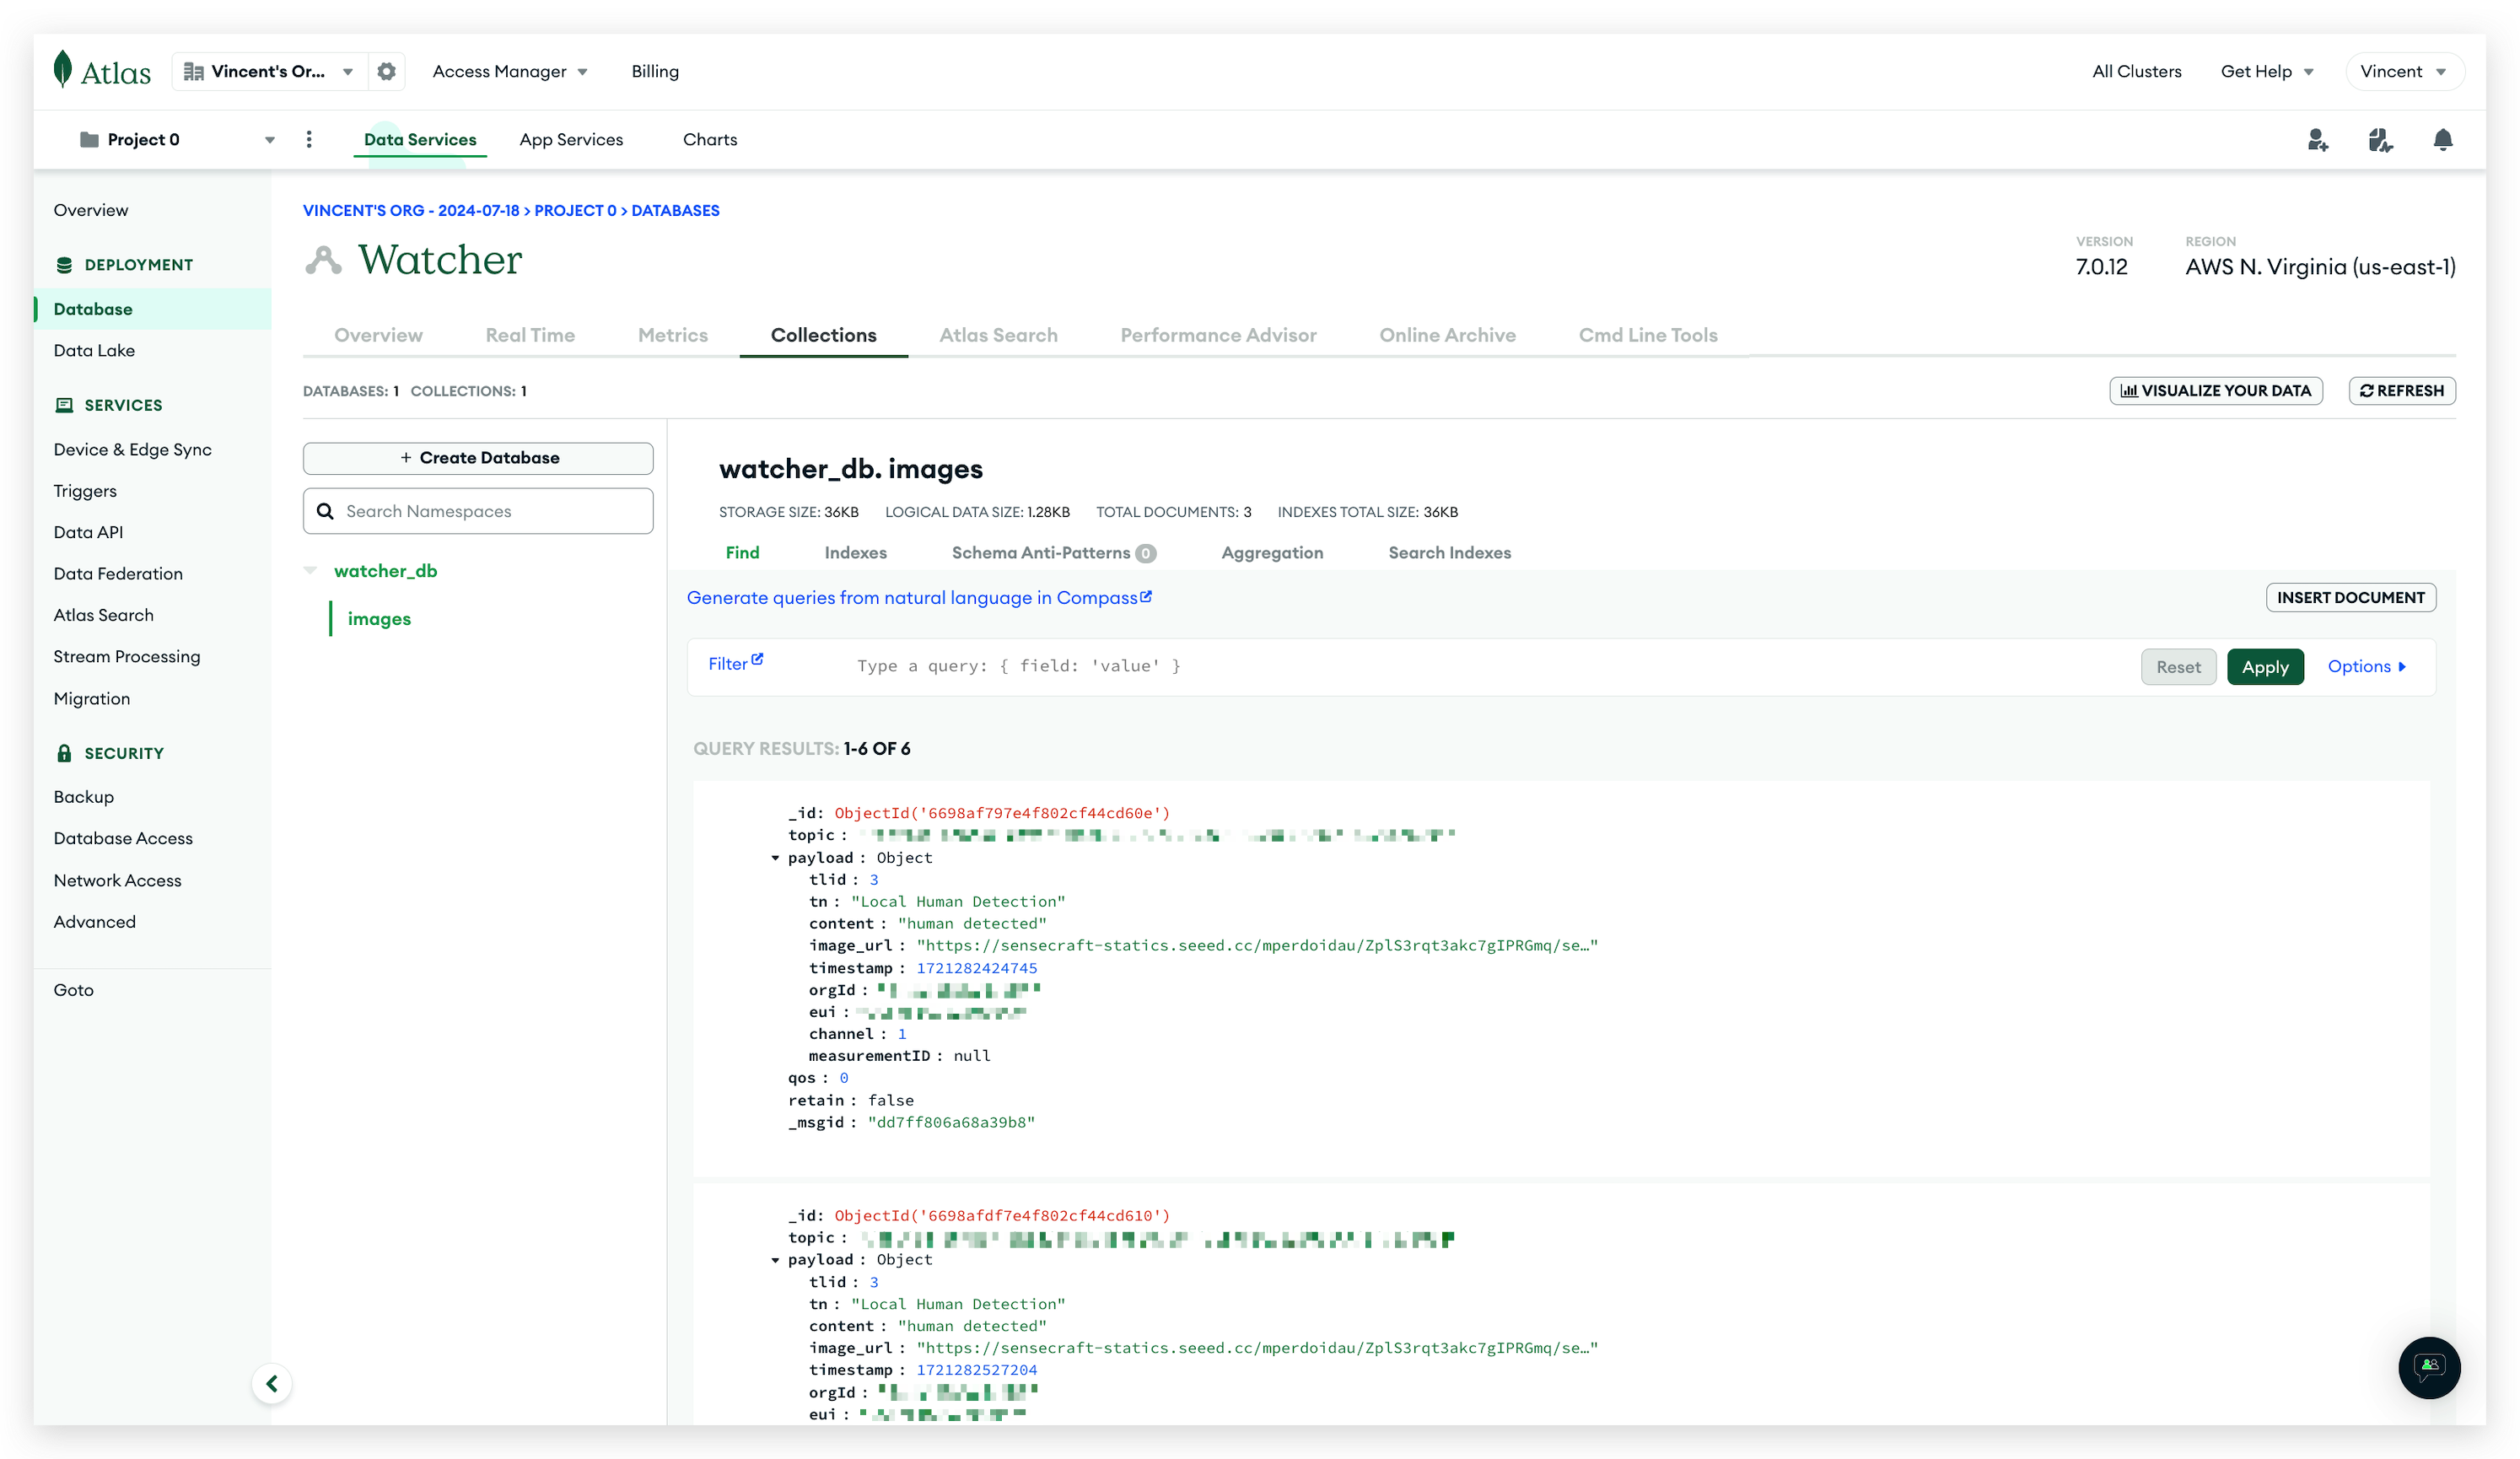2520x1459 pixels.
Task: Open the Charts tab
Action: click(710, 139)
